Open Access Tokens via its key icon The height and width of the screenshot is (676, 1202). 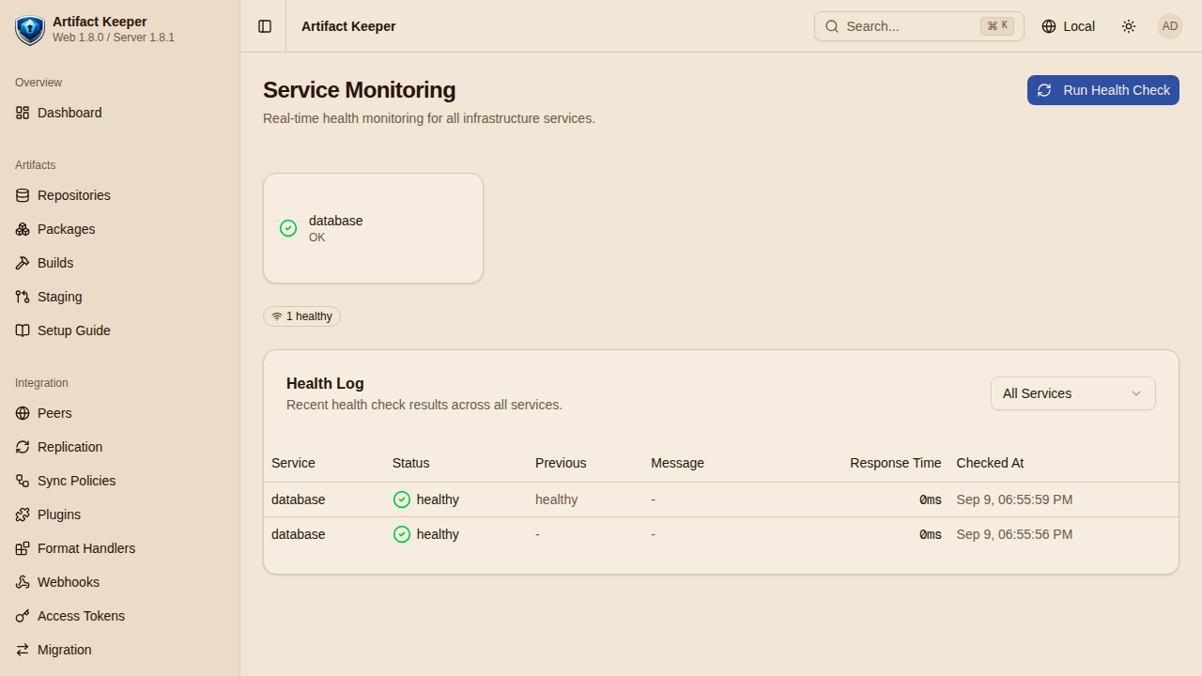pyautogui.click(x=23, y=616)
